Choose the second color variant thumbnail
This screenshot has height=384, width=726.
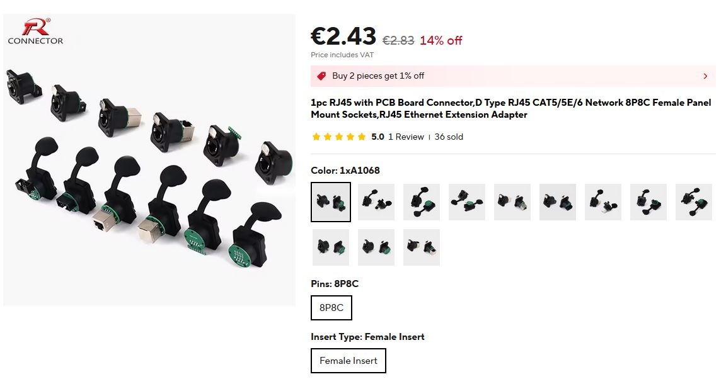pos(376,202)
